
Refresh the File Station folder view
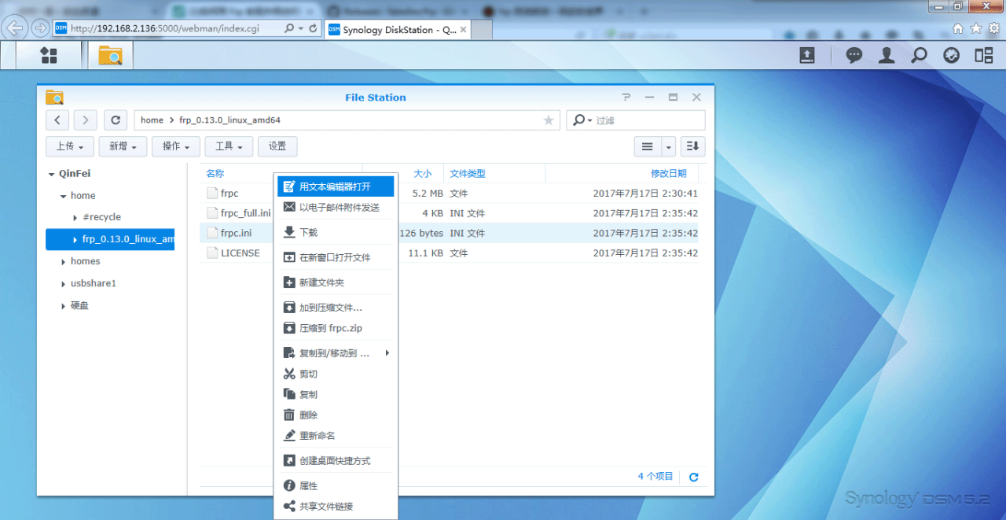(116, 120)
